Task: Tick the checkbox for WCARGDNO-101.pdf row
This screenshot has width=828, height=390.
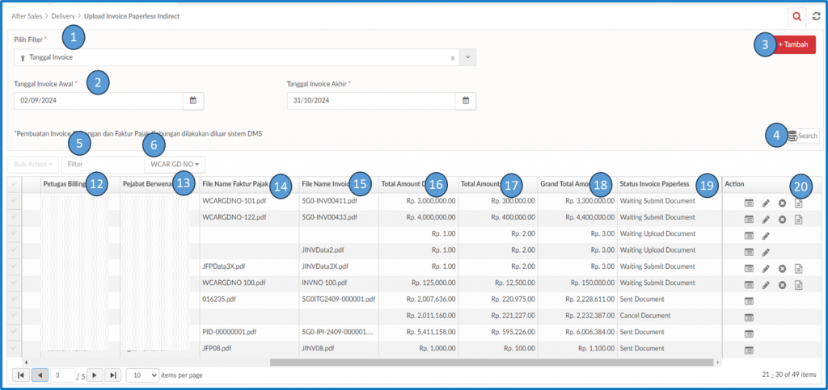Action: [x=14, y=200]
